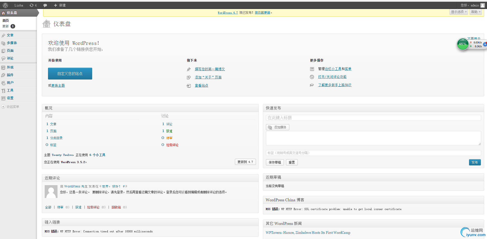Image resolution: width=487 pixels, height=239 pixels.
Task: Open 多媒体 media icon in sidebar
Action: click(3, 43)
